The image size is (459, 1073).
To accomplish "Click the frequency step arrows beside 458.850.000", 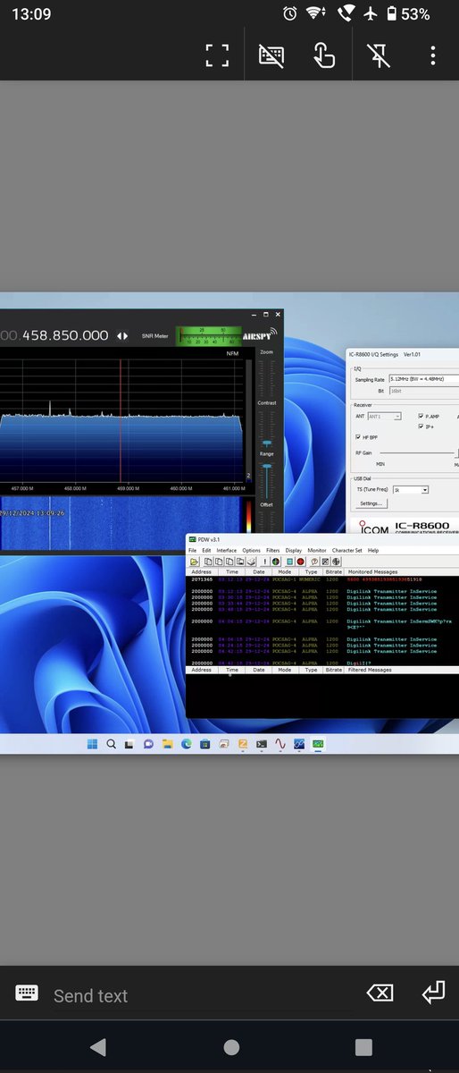I will click(x=123, y=335).
